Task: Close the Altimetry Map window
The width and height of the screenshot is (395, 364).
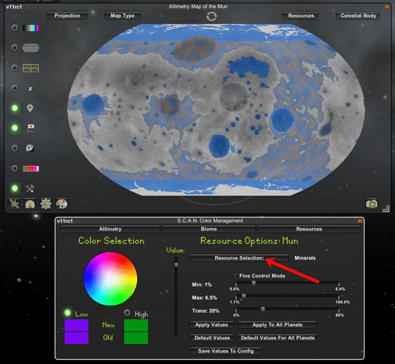Action: click(x=387, y=7)
